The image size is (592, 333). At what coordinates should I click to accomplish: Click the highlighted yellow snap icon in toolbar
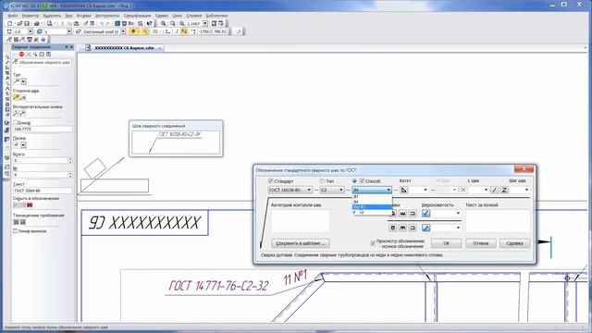pos(133,31)
